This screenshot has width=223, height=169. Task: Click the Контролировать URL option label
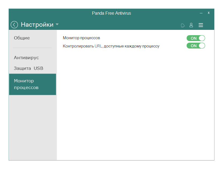tap(111, 46)
